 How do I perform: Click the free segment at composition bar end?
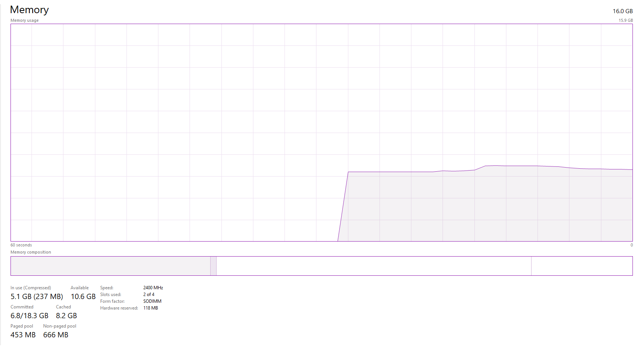point(582,266)
